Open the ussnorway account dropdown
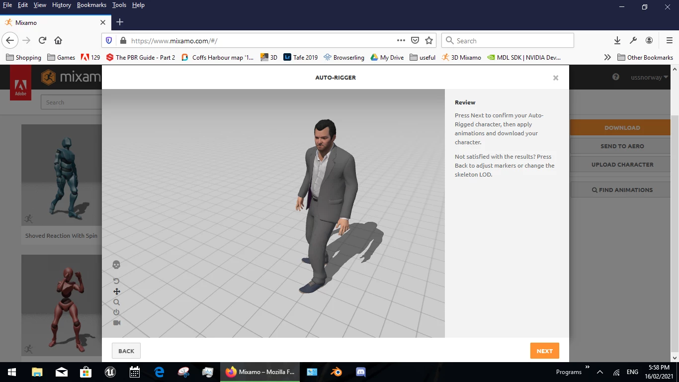Image resolution: width=679 pixels, height=382 pixels. [x=649, y=77]
